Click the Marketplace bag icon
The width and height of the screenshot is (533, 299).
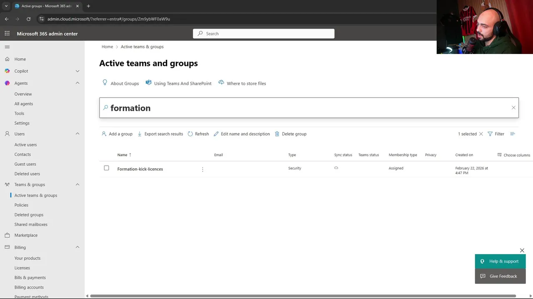(x=7, y=235)
